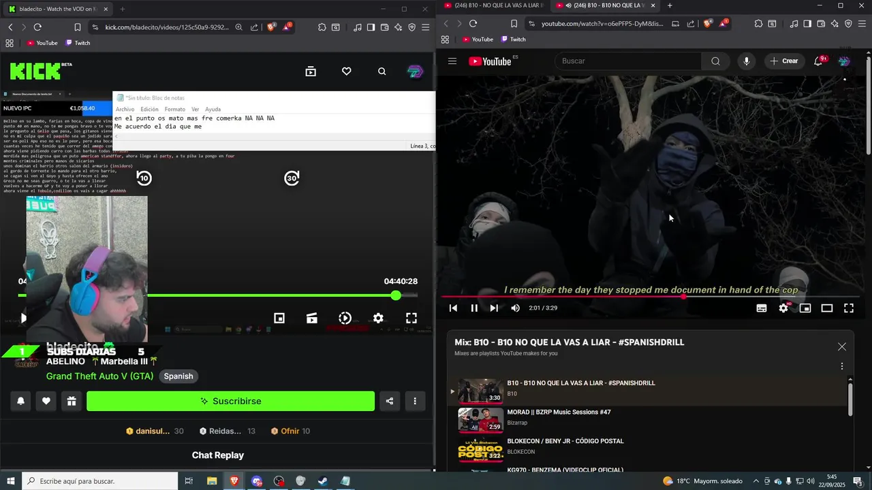The image size is (872, 490).
Task: Start YouTube voice search with microphone
Action: tap(747, 61)
